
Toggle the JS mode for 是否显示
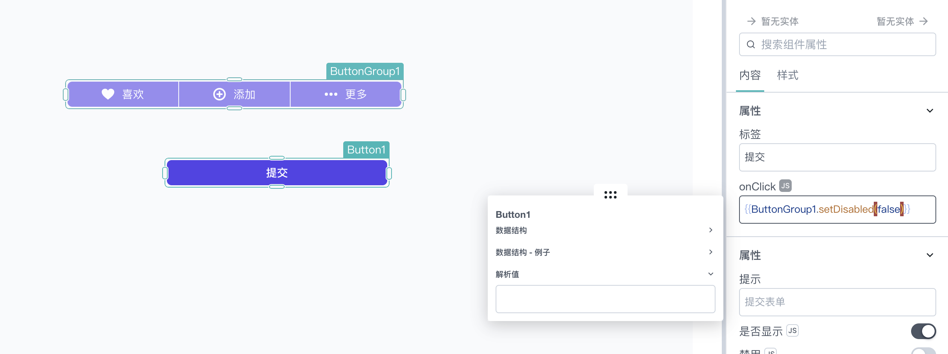pyautogui.click(x=792, y=331)
